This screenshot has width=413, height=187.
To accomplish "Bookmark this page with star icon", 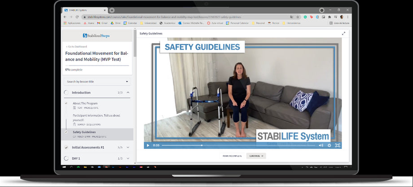I will pos(299,17).
